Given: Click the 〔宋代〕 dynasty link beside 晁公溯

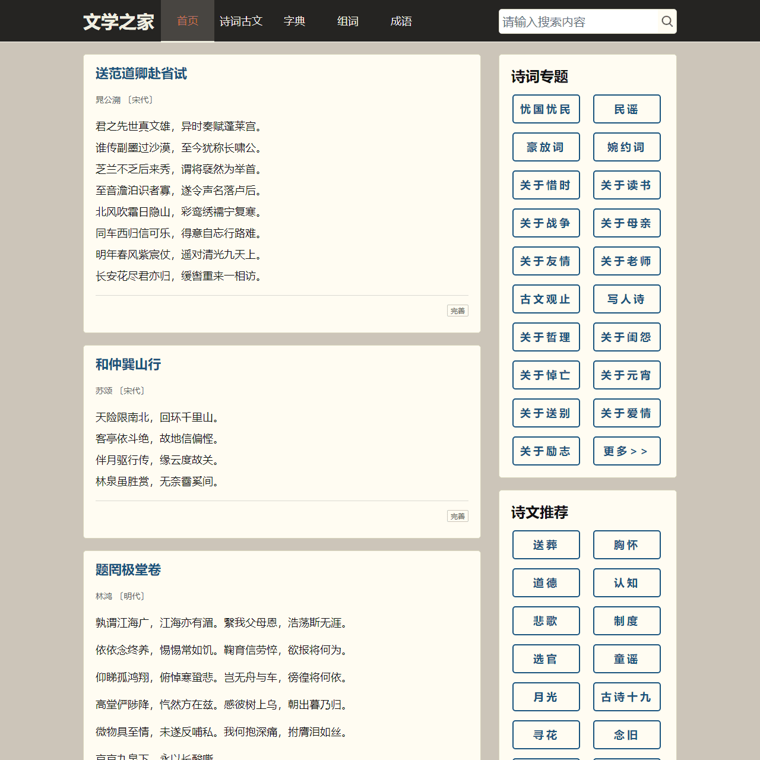Looking at the screenshot, I should pos(141,100).
